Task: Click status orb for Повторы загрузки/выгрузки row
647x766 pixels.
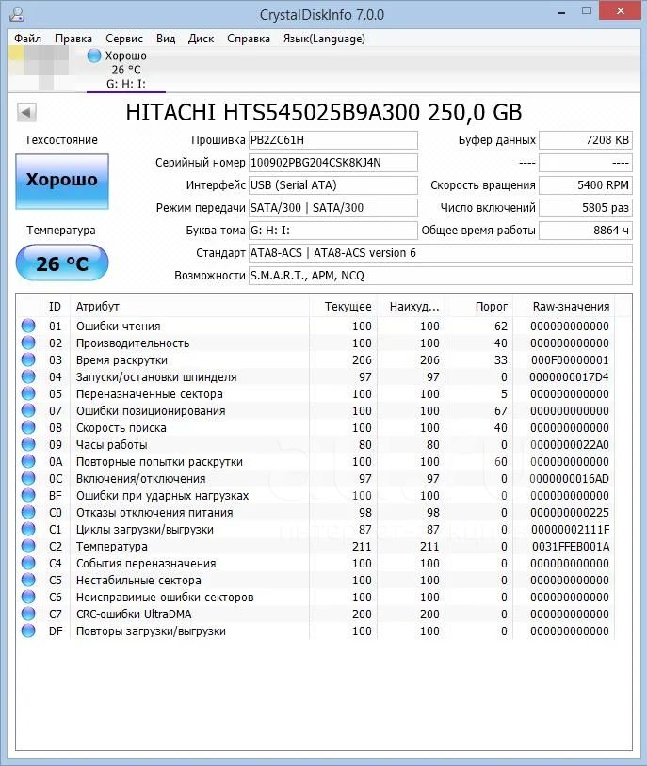Action: point(28,630)
